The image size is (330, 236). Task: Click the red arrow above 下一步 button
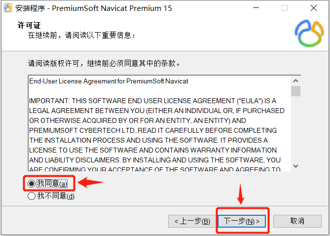click(x=241, y=194)
